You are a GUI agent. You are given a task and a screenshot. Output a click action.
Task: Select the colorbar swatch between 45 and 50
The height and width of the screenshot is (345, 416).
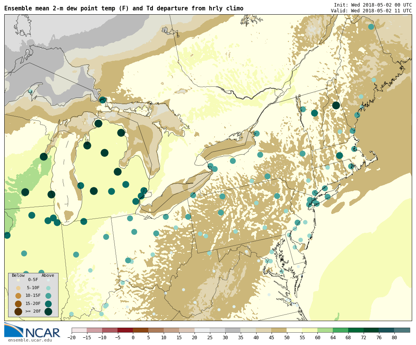coord(279,330)
